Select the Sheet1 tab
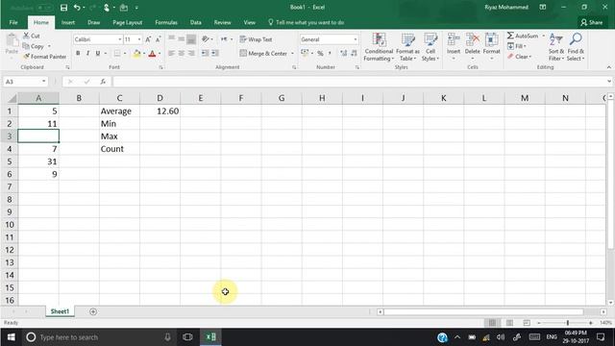Screen dimensions: 615x346 60,311
